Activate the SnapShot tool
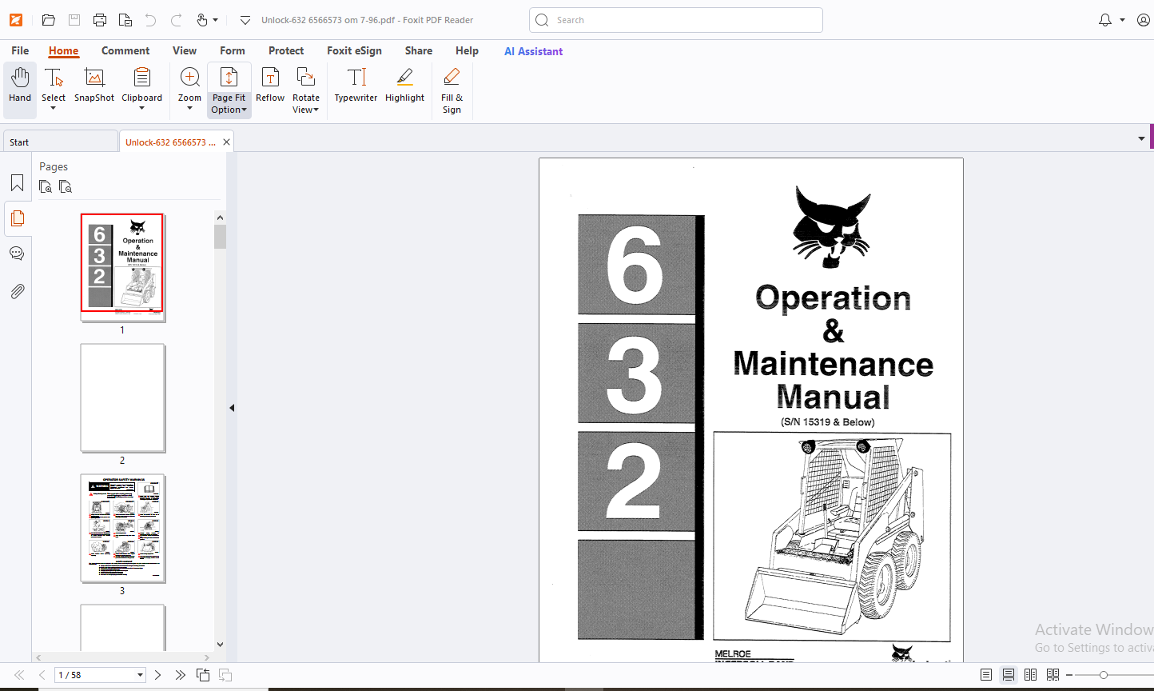The width and height of the screenshot is (1154, 691). tap(94, 86)
